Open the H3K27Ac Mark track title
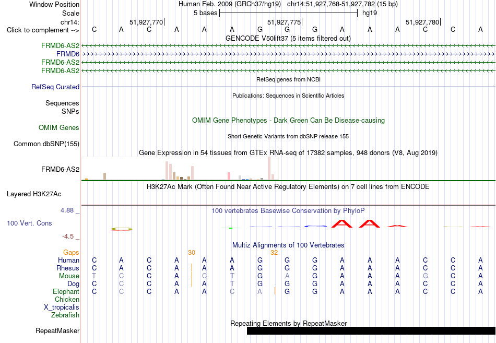496x343 pixels. [x=288, y=187]
